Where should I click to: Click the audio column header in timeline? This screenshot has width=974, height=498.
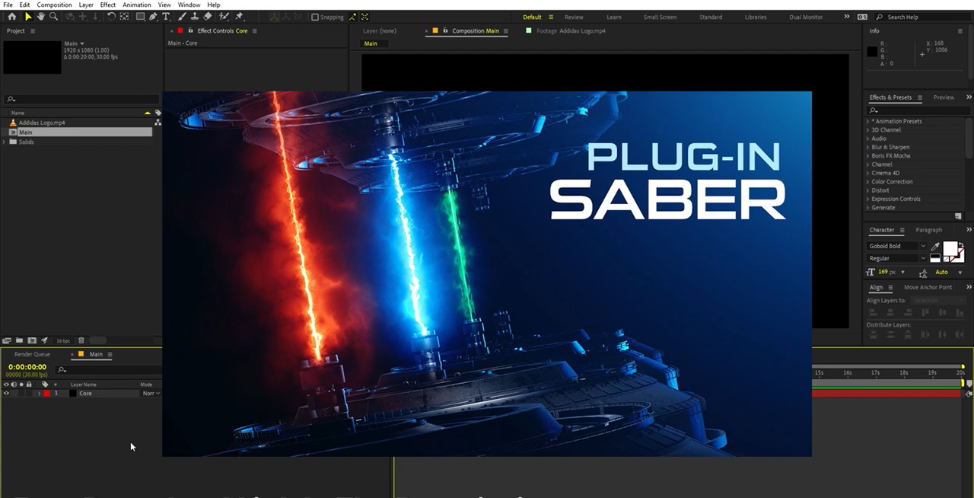(14, 385)
